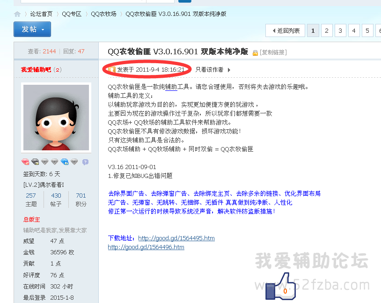Expand arrow next to 只看该作者
The width and height of the screenshot is (381, 303).
pyautogui.click(x=229, y=70)
